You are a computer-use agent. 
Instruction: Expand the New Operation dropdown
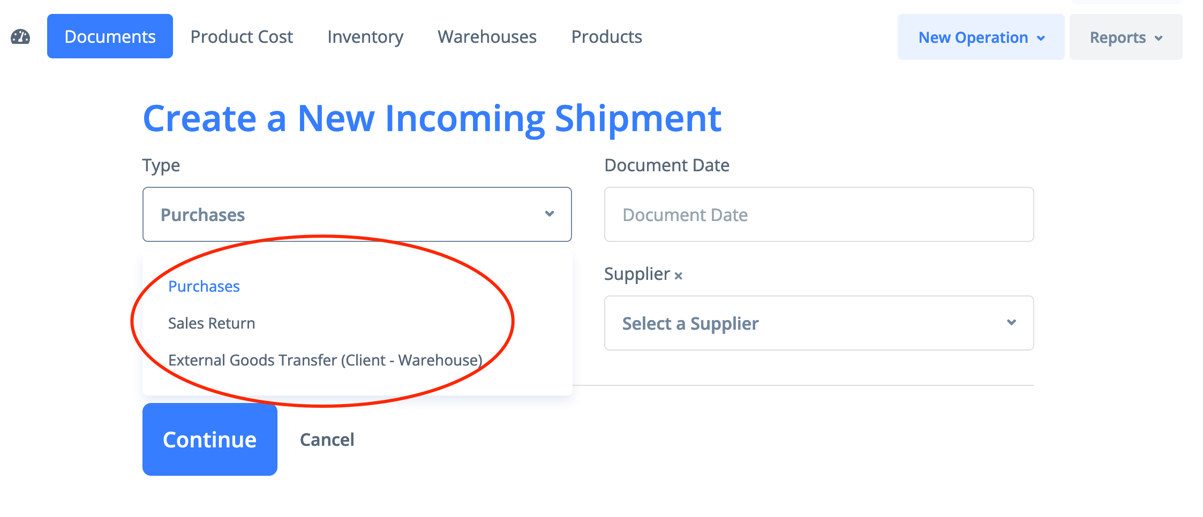point(980,37)
